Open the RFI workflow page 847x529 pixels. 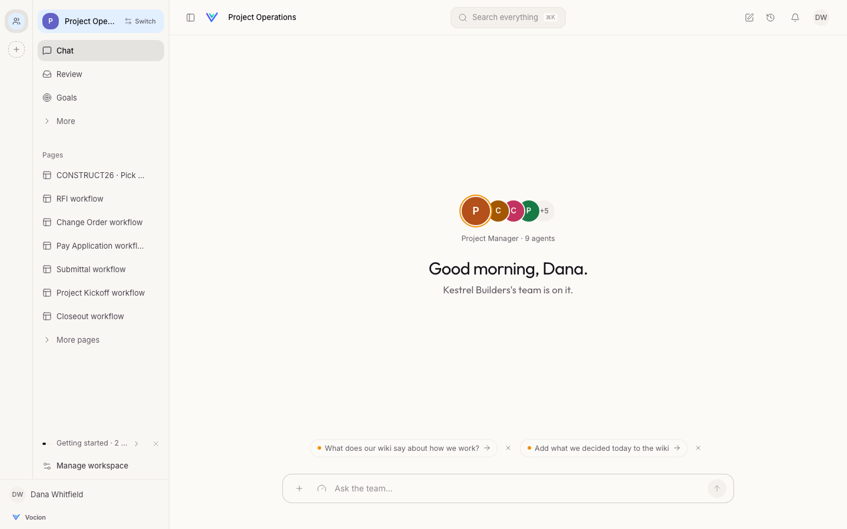coord(101,199)
